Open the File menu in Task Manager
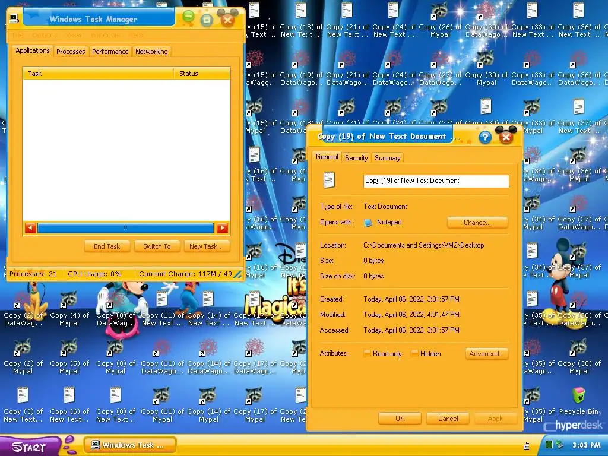Screen dimensions: 608x456 point(18,35)
